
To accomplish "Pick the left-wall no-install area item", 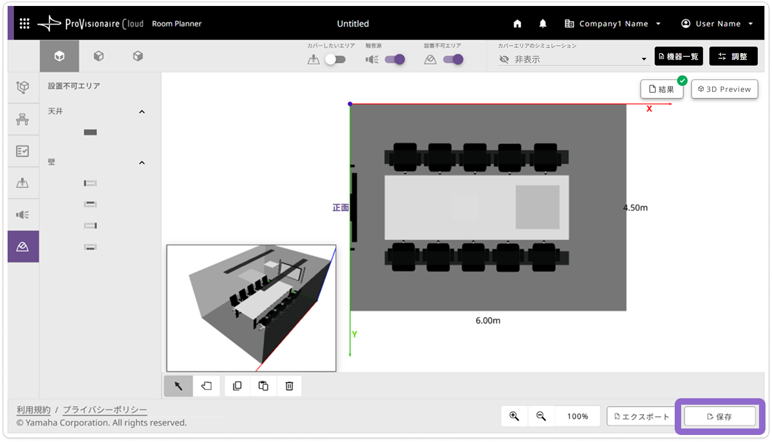I will tap(90, 184).
